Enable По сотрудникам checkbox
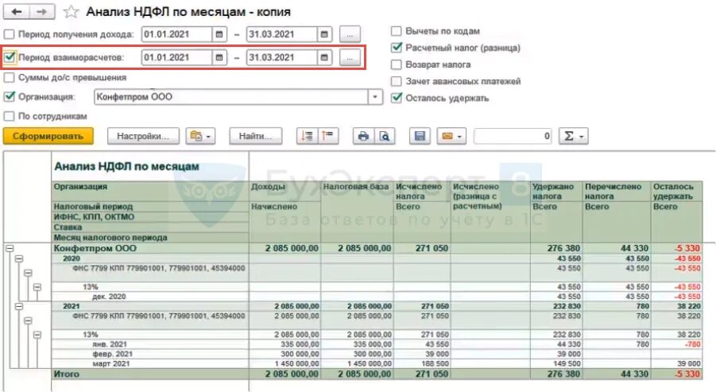This screenshot has height=392, width=716. [9, 116]
